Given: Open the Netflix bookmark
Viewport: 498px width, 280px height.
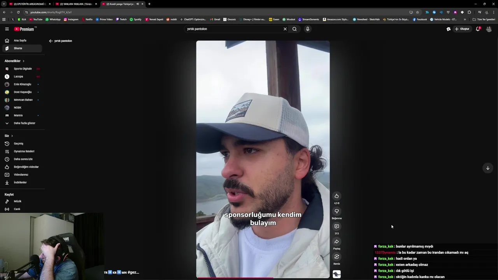Looking at the screenshot, I should point(87,19).
